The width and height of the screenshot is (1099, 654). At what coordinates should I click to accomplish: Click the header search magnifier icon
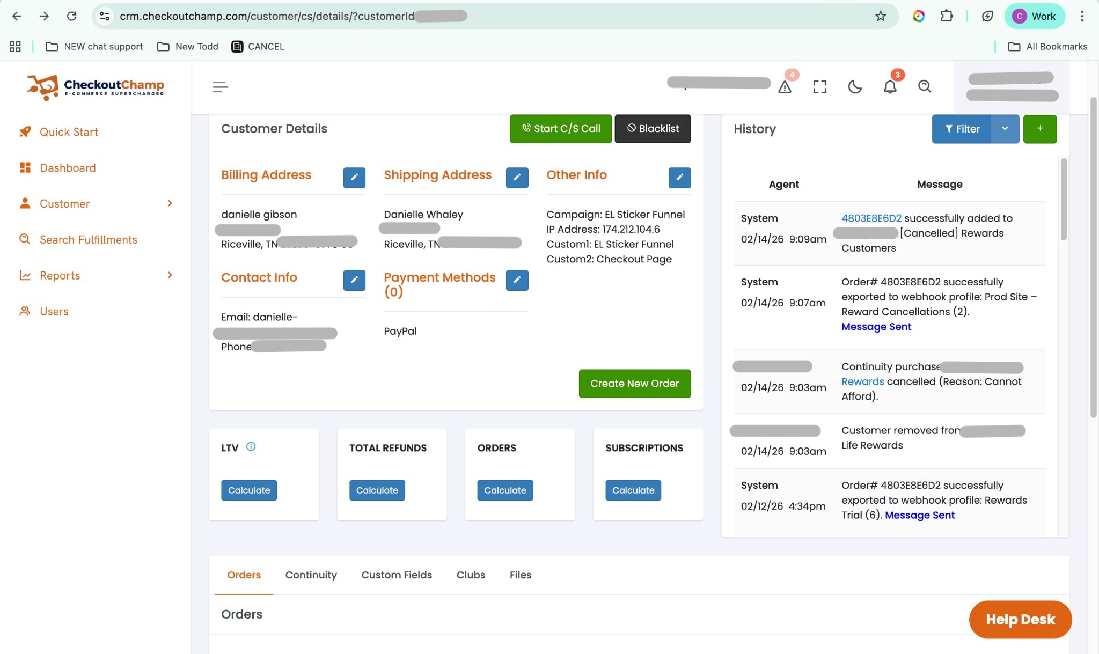point(924,86)
